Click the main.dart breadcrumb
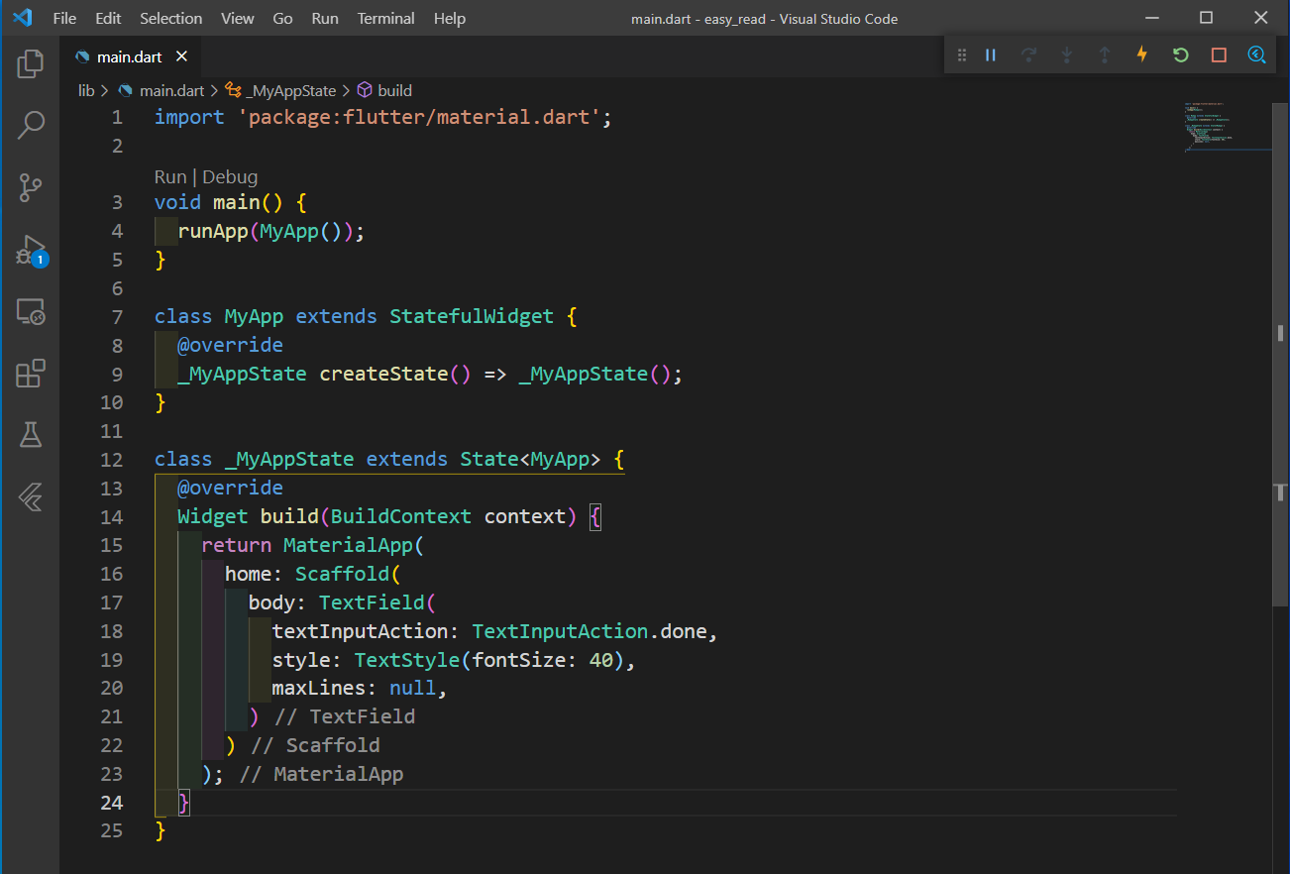 point(161,90)
